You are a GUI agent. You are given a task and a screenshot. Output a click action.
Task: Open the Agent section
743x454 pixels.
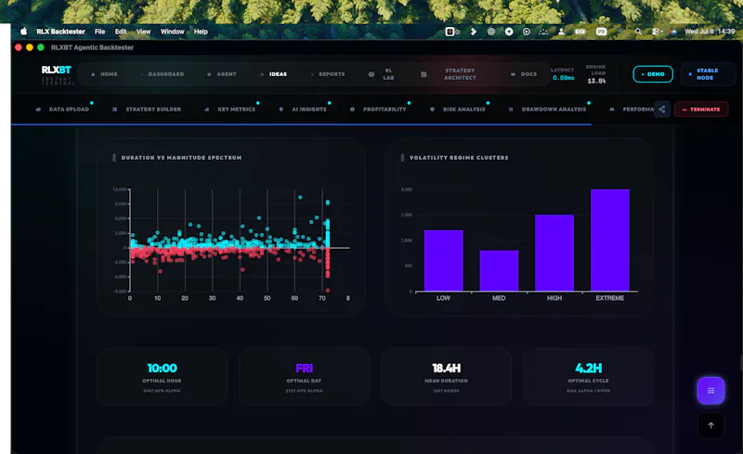222,74
